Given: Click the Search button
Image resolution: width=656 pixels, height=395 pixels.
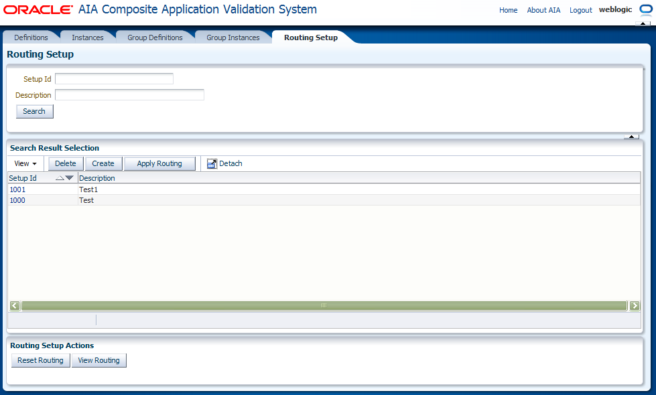Looking at the screenshot, I should click(34, 112).
